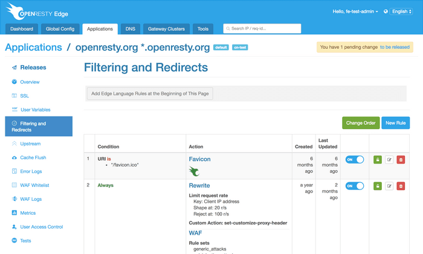423x254 pixels.
Task: Click the 'cn-test' badge label
Action: coord(240,48)
